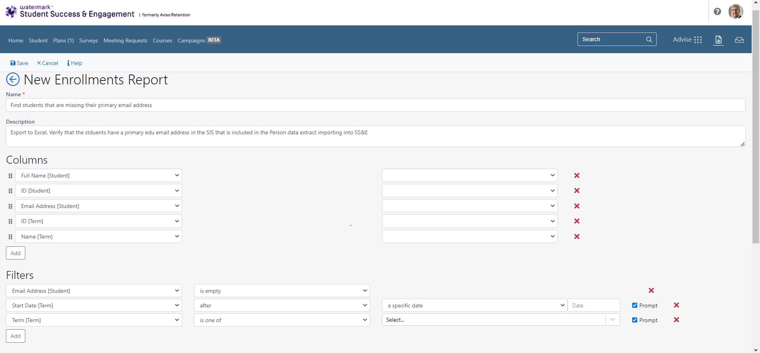Remove the Full Name [Student] column

pos(577,176)
